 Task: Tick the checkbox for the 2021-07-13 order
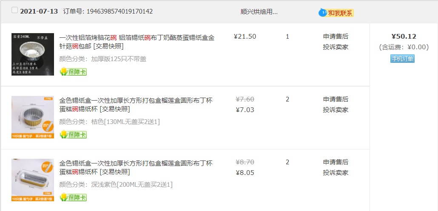[14, 10]
